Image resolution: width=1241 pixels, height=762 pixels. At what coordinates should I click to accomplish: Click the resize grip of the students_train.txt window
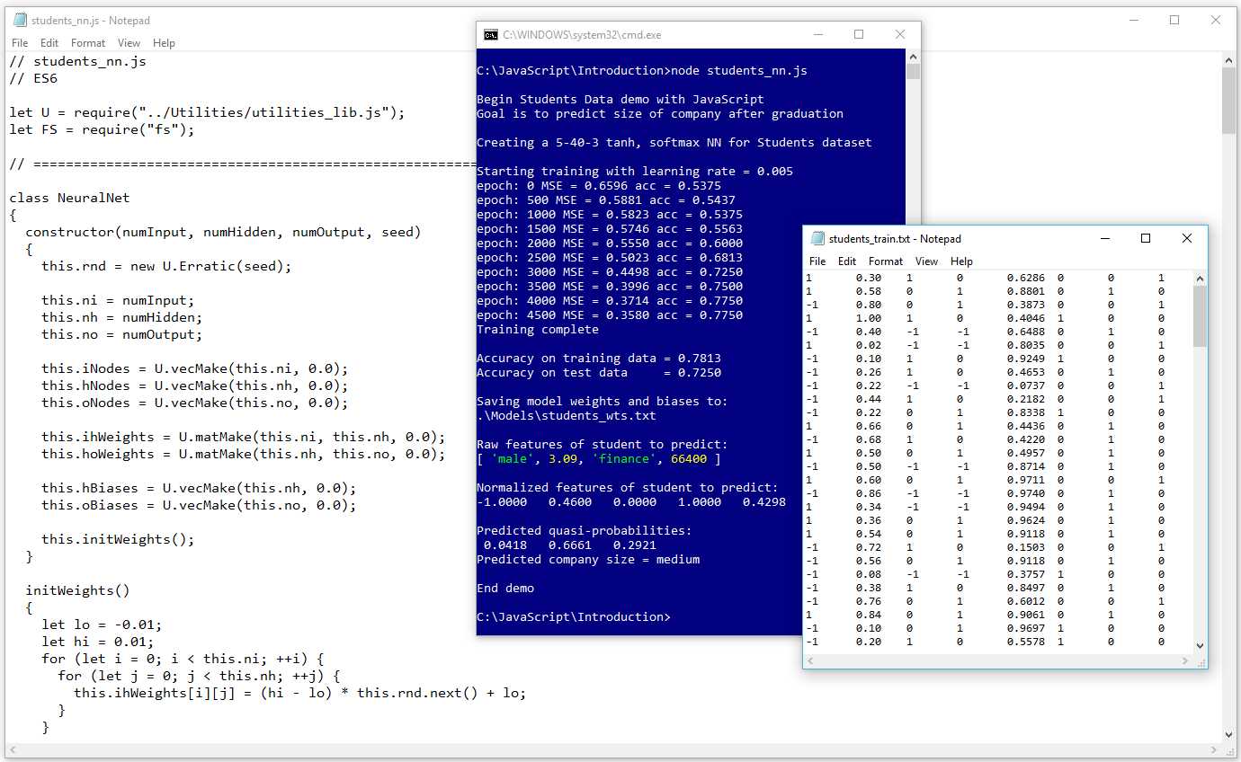(1201, 662)
